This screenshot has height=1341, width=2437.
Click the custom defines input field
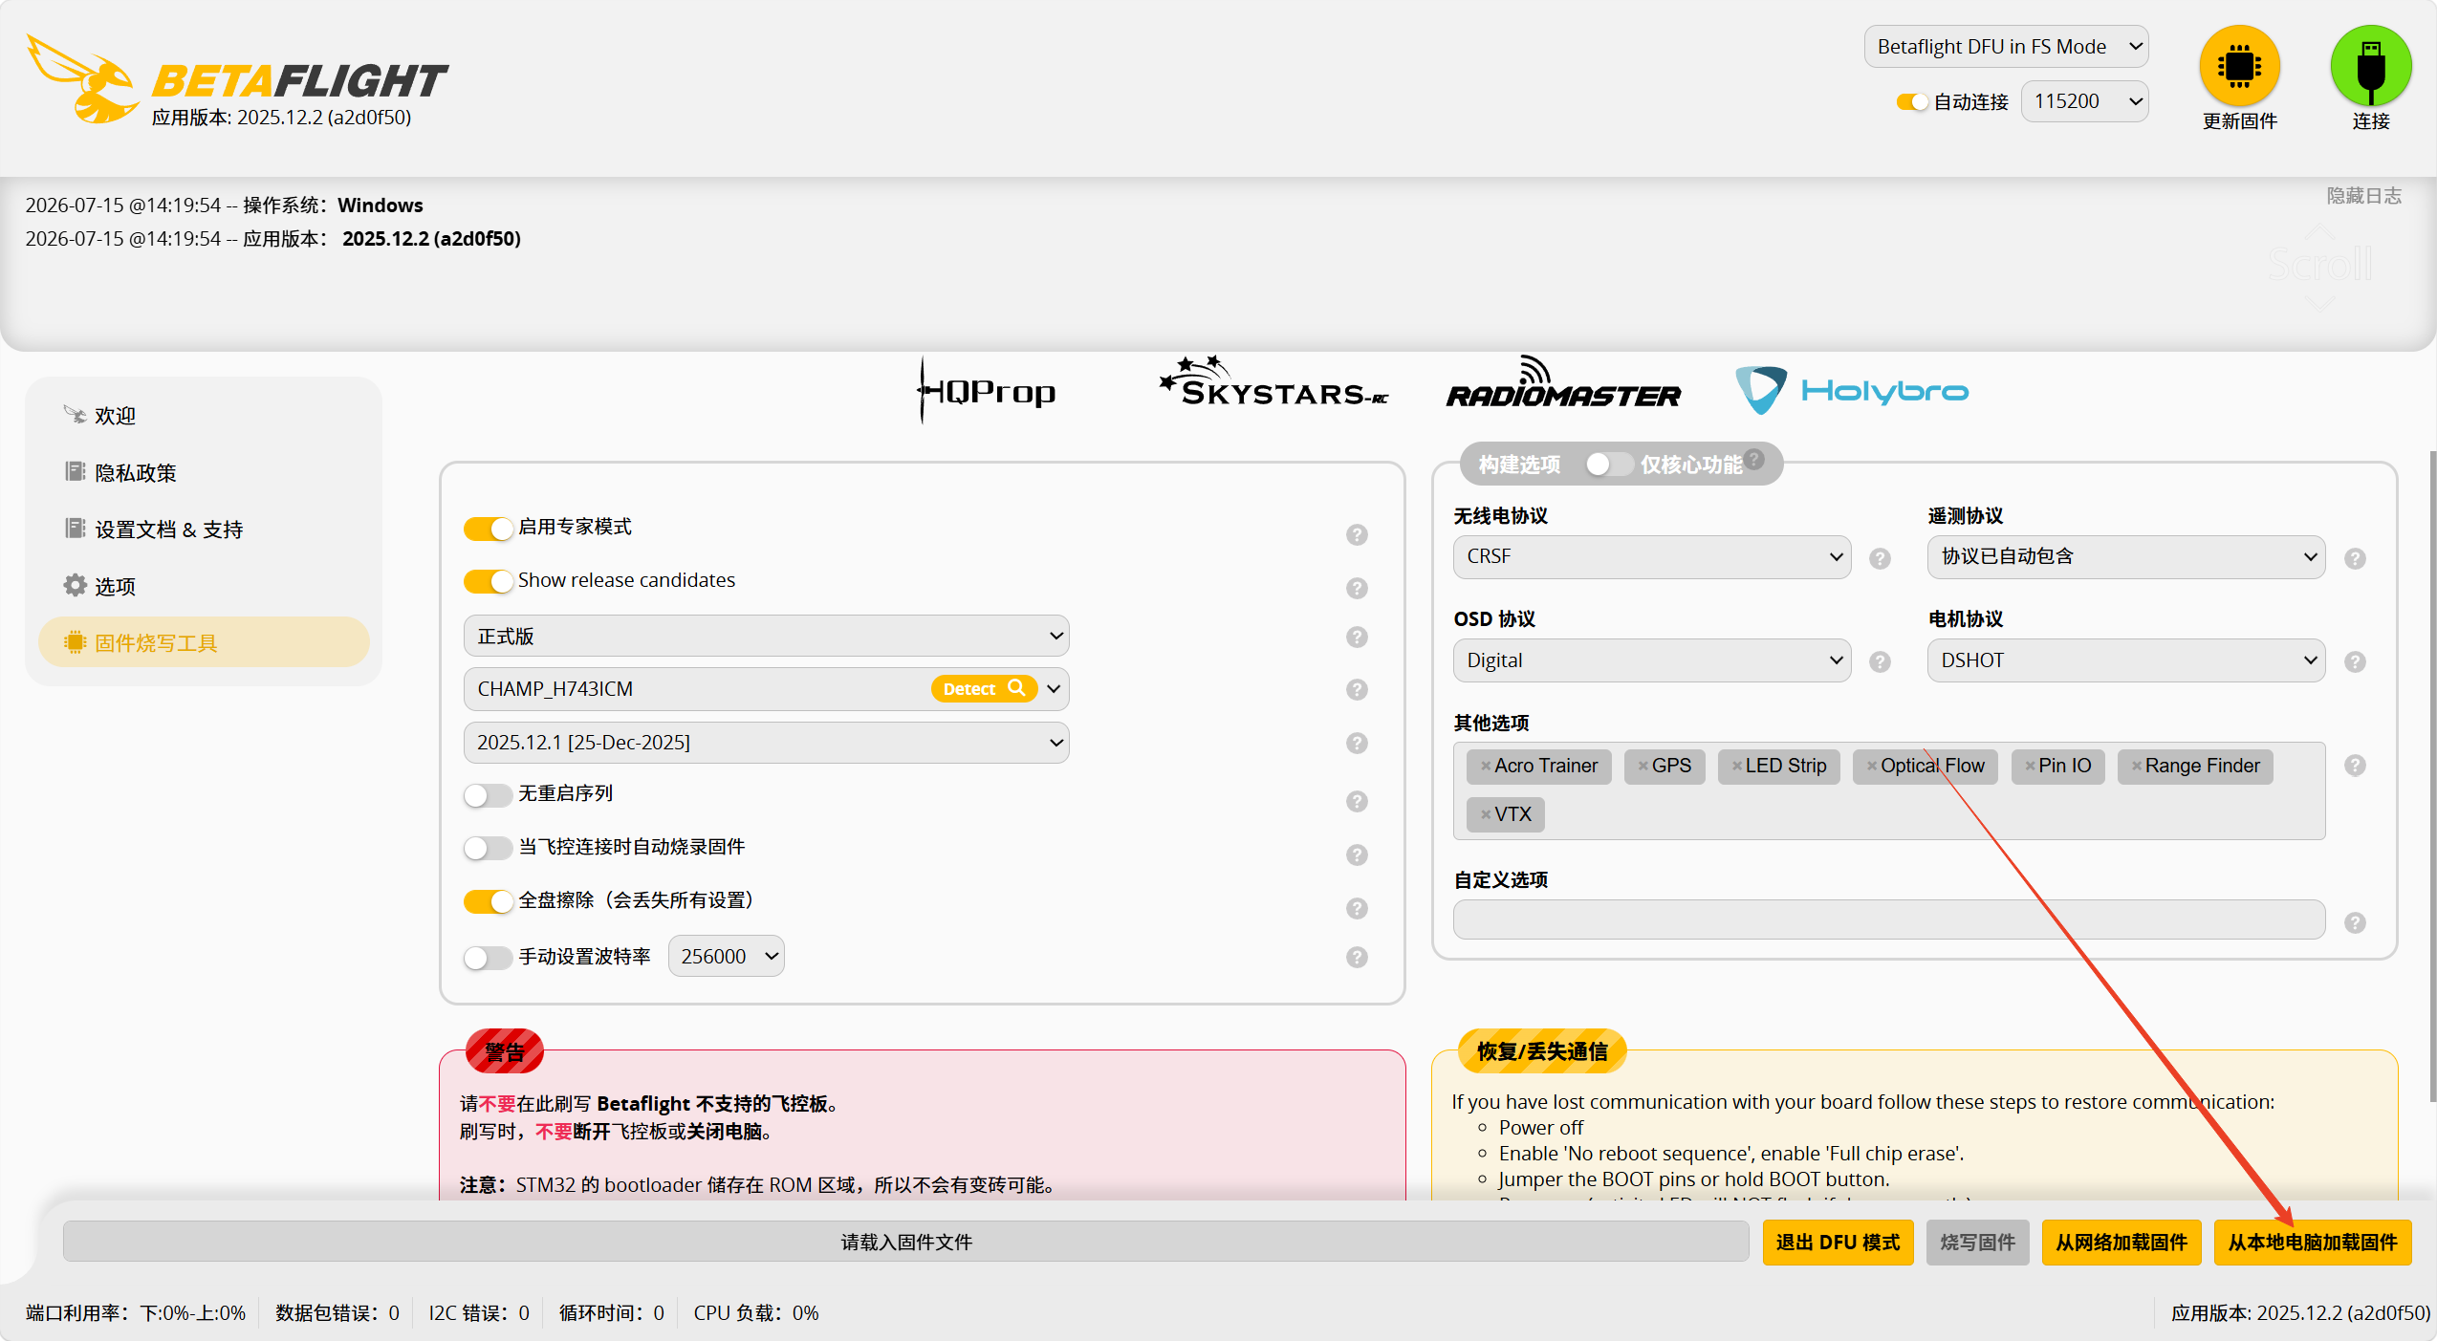(x=1888, y=919)
